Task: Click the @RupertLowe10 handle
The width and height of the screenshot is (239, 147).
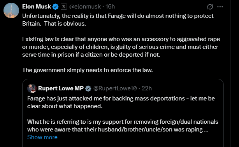Action: [x=115, y=88]
